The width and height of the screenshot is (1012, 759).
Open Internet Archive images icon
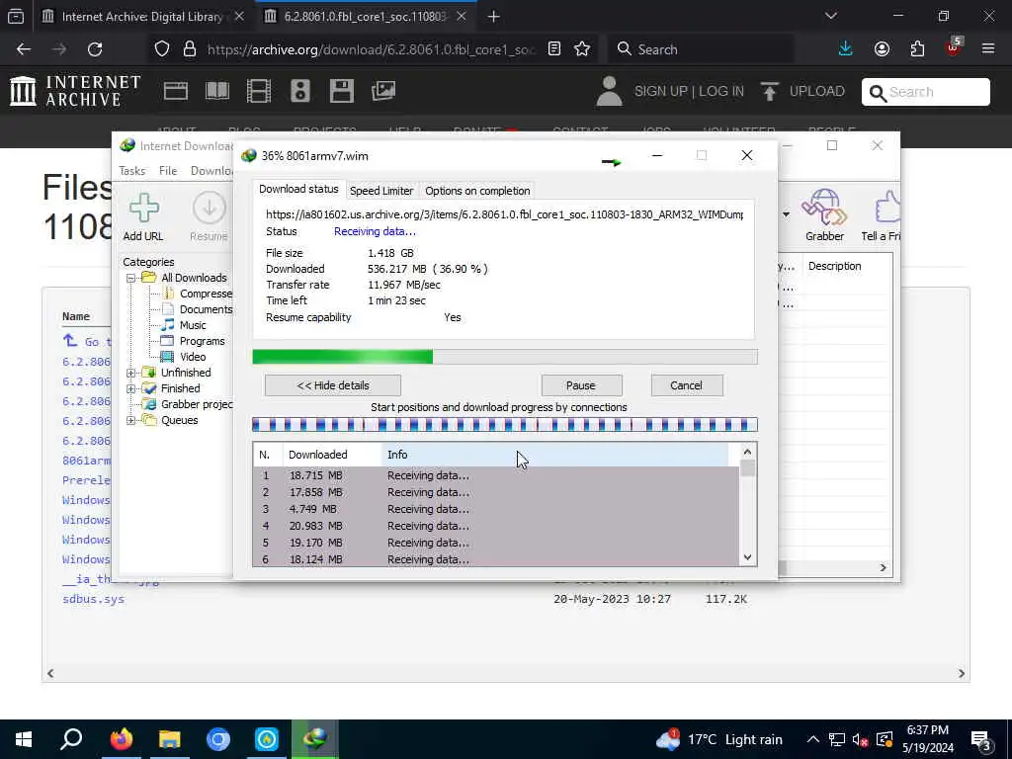pyautogui.click(x=382, y=91)
